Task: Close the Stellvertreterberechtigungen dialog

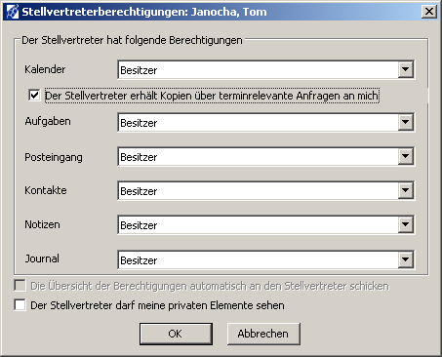Action: [x=429, y=12]
